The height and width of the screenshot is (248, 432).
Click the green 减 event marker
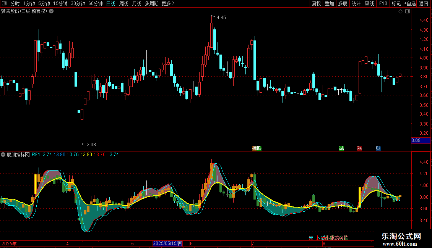342,148
